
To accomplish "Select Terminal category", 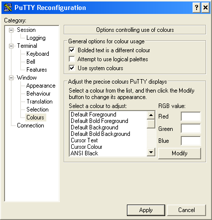I will point(27,46).
